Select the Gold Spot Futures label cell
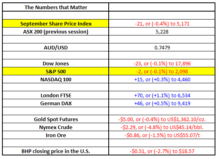Viewport: 219px width, 159px height. (56, 119)
